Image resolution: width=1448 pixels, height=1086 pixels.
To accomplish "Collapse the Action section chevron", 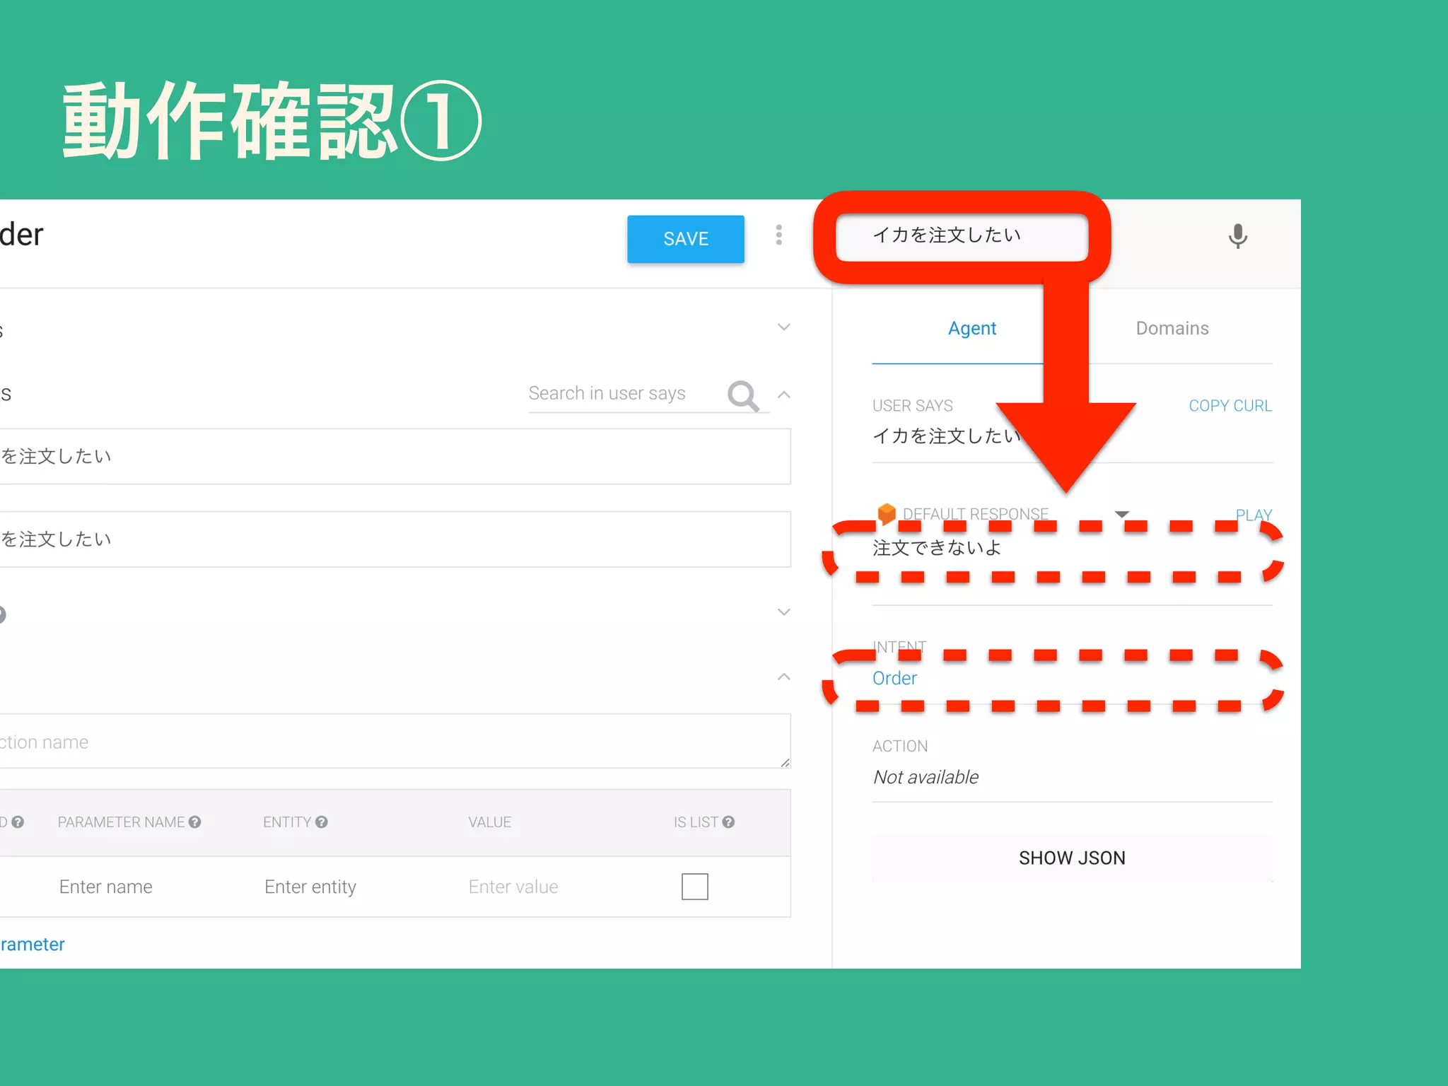I will tap(783, 677).
